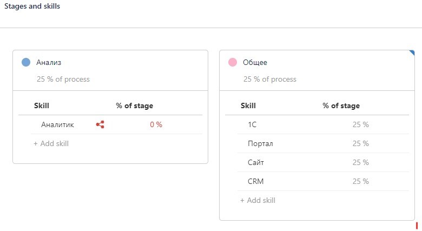The height and width of the screenshot is (231, 422).
Task: Click blue corner marker on Общее card
Action: (x=412, y=52)
